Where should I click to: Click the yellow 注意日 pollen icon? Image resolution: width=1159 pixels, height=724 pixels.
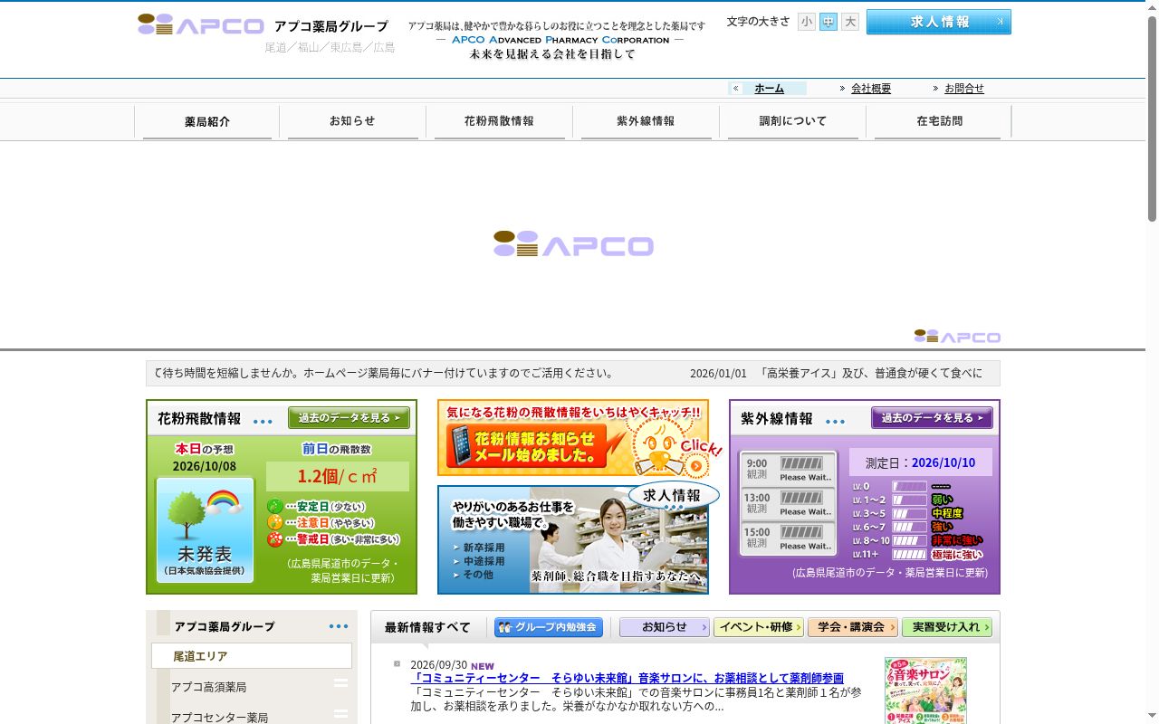(x=275, y=523)
